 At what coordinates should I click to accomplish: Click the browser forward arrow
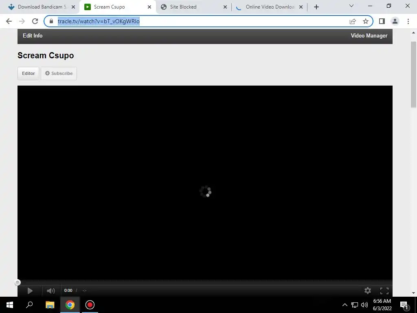click(22, 21)
